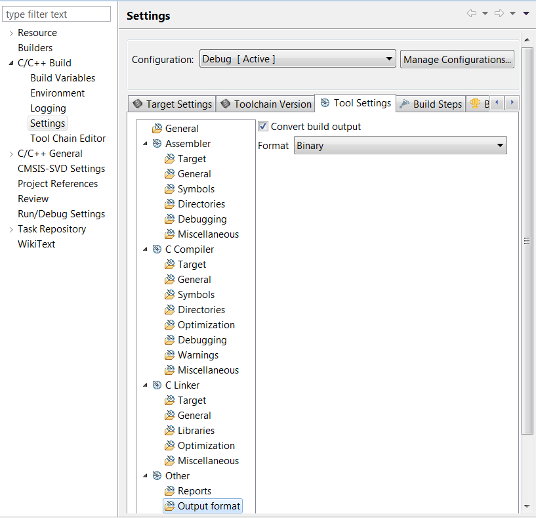This screenshot has width=536, height=518.
Task: Open the Configuration dropdown
Action: 297,59
